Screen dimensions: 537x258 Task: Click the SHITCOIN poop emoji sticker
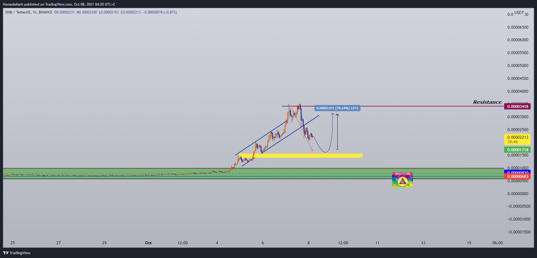pyautogui.click(x=402, y=180)
